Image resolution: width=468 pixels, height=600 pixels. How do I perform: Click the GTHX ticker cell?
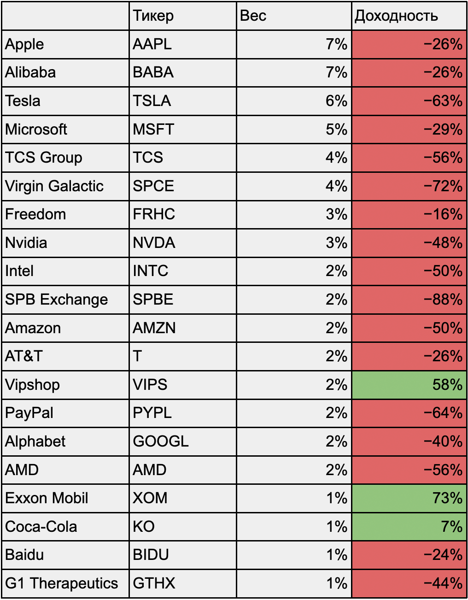[x=182, y=583]
